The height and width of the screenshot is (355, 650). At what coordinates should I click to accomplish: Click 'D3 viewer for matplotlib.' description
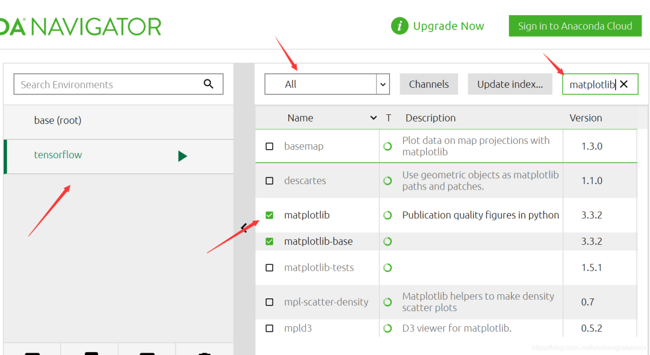point(457,328)
